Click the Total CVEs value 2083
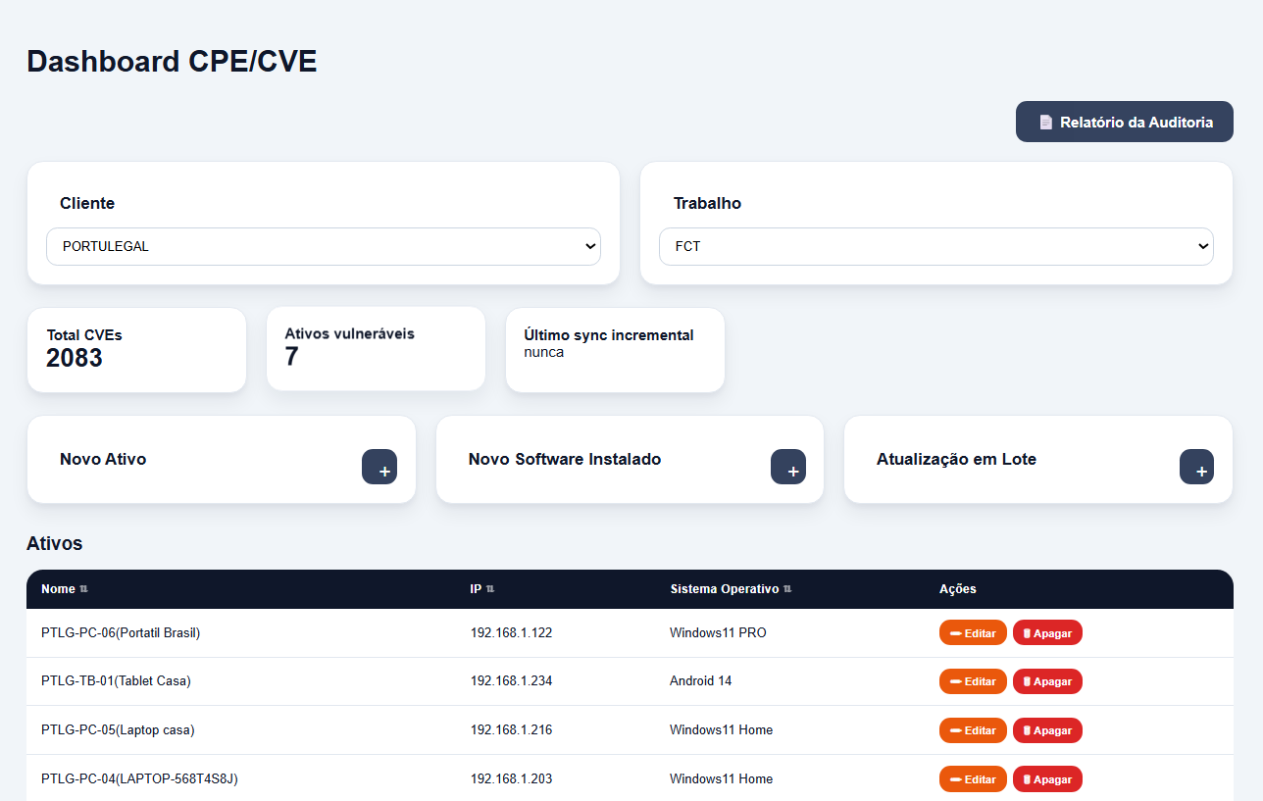This screenshot has width=1263, height=801. coord(75,358)
